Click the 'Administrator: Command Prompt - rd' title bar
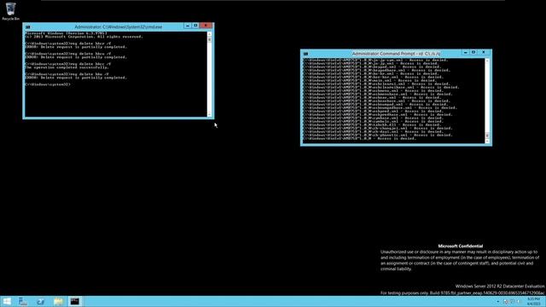The width and height of the screenshot is (546, 307). tap(396, 54)
